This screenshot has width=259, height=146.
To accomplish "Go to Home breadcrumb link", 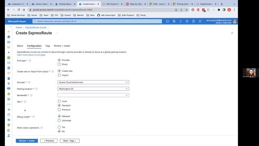I will (19, 28).
